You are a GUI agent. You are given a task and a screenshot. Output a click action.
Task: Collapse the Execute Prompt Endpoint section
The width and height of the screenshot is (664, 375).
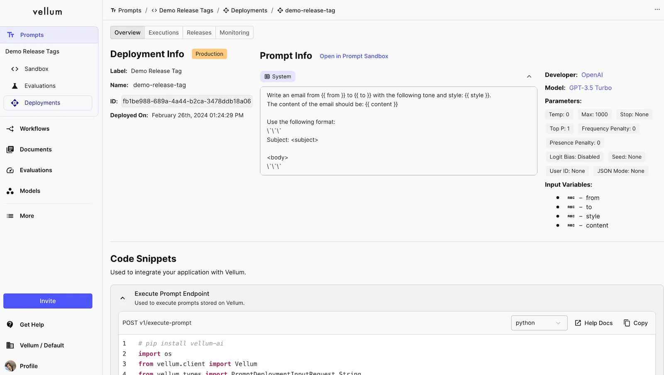pos(122,298)
